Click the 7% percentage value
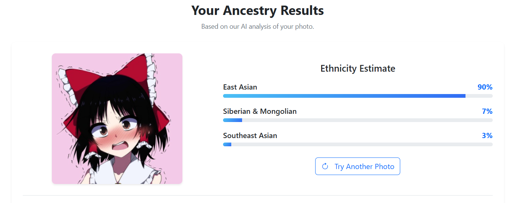Viewport: 511px width, 203px height. 487,112
